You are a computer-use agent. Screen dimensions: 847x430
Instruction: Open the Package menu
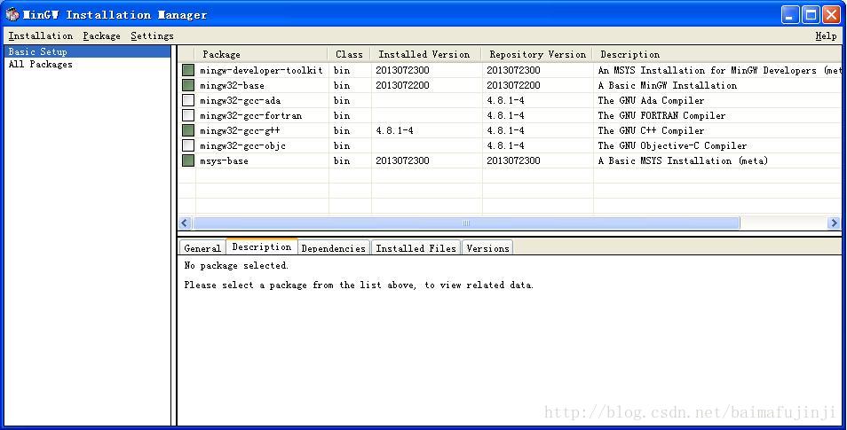click(101, 35)
